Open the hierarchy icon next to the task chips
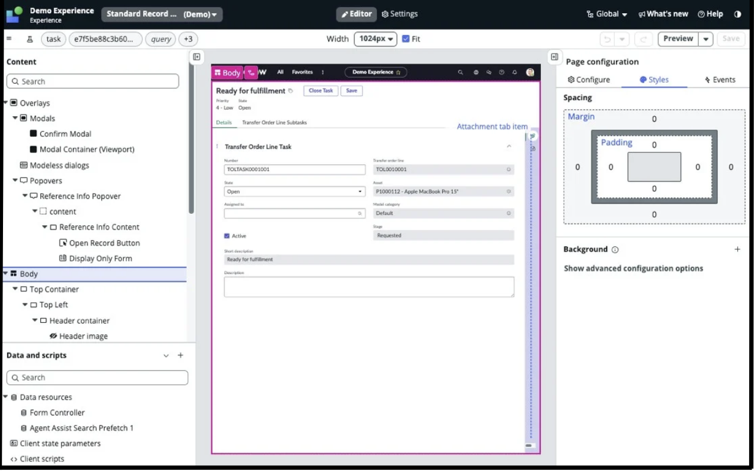754x471 pixels. coord(30,39)
